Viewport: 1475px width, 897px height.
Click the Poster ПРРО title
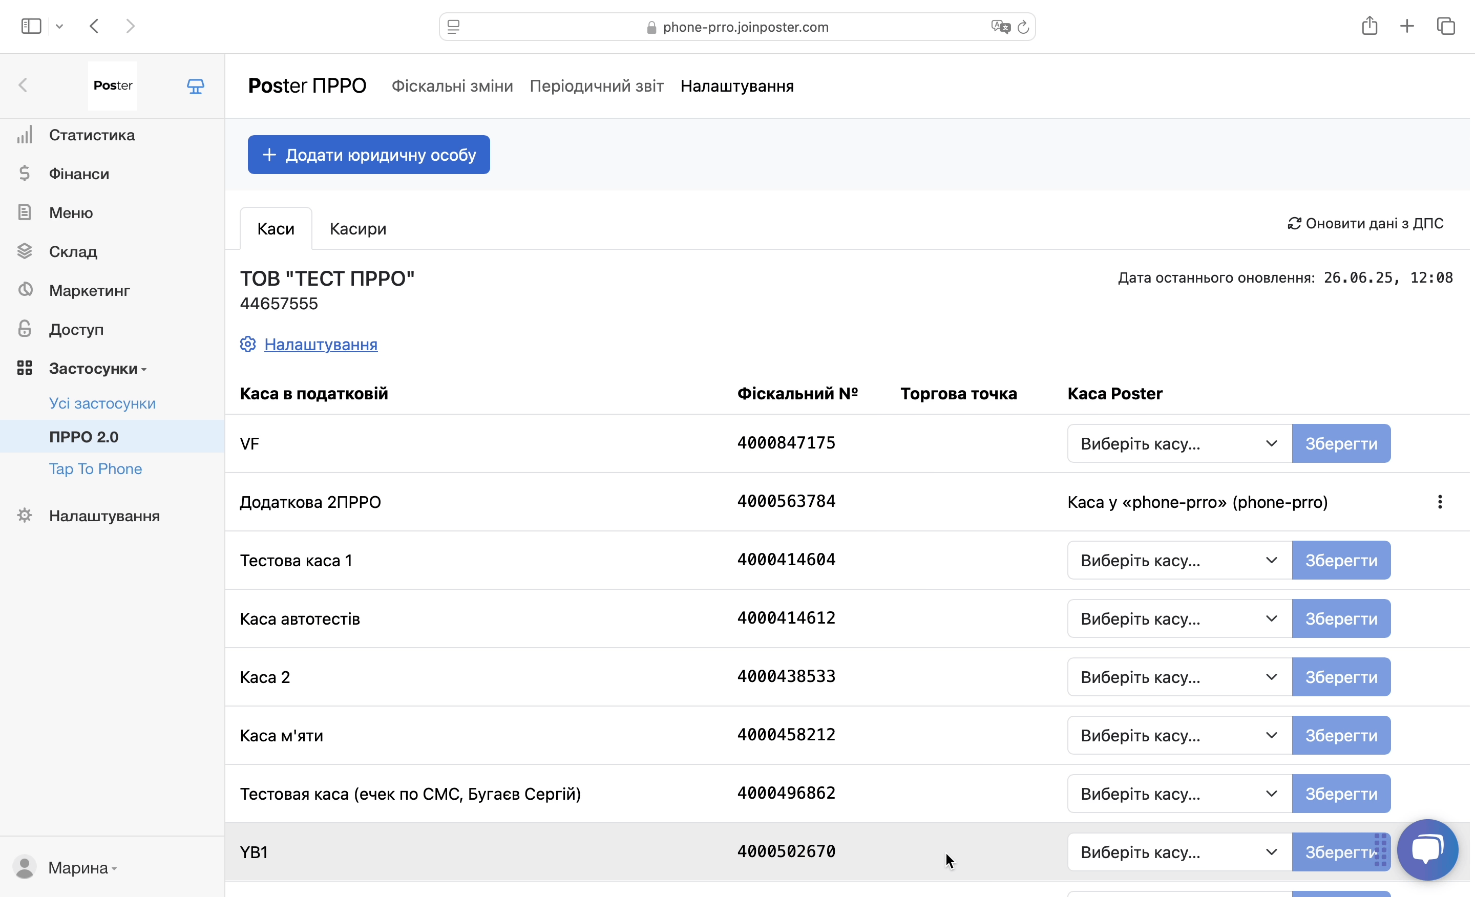[x=307, y=86]
